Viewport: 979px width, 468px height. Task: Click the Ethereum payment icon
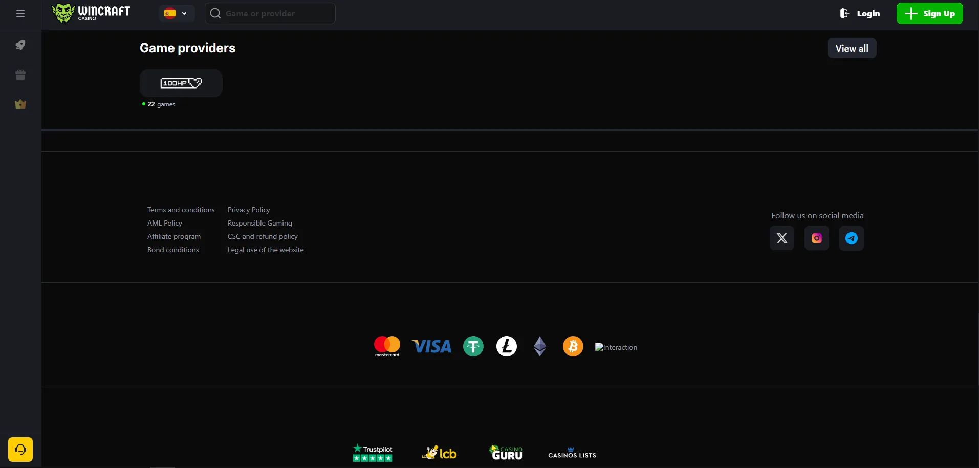pos(540,346)
